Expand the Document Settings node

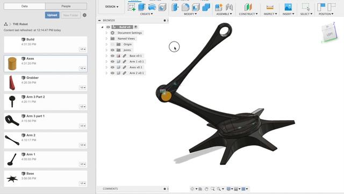point(106,33)
